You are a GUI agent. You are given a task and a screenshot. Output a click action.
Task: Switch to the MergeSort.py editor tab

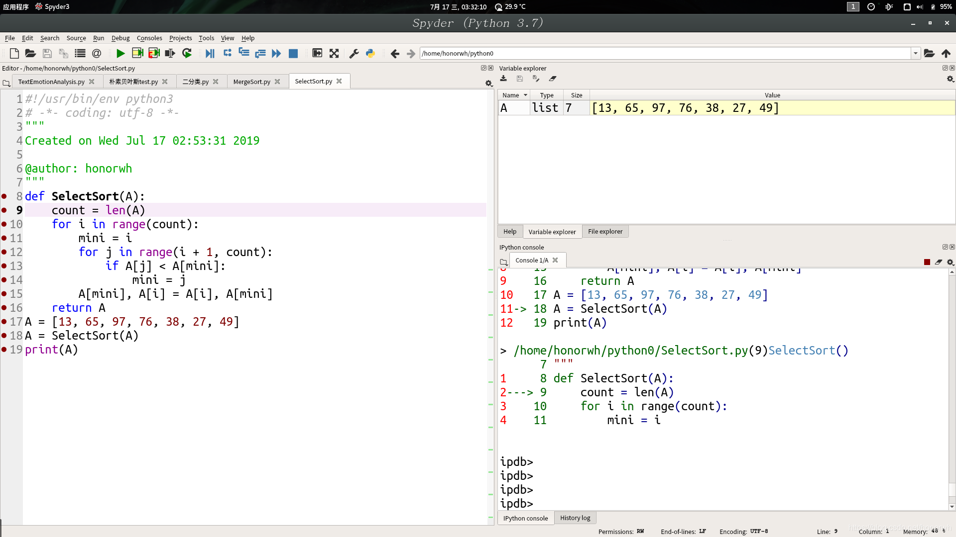tap(251, 82)
